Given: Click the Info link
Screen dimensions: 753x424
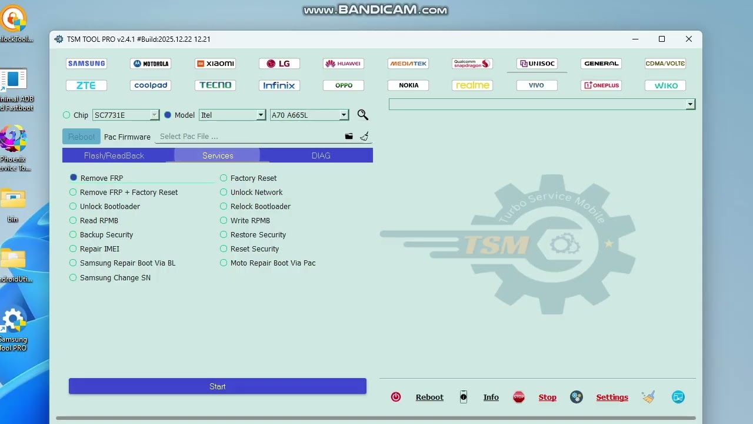Looking at the screenshot, I should click(491, 397).
